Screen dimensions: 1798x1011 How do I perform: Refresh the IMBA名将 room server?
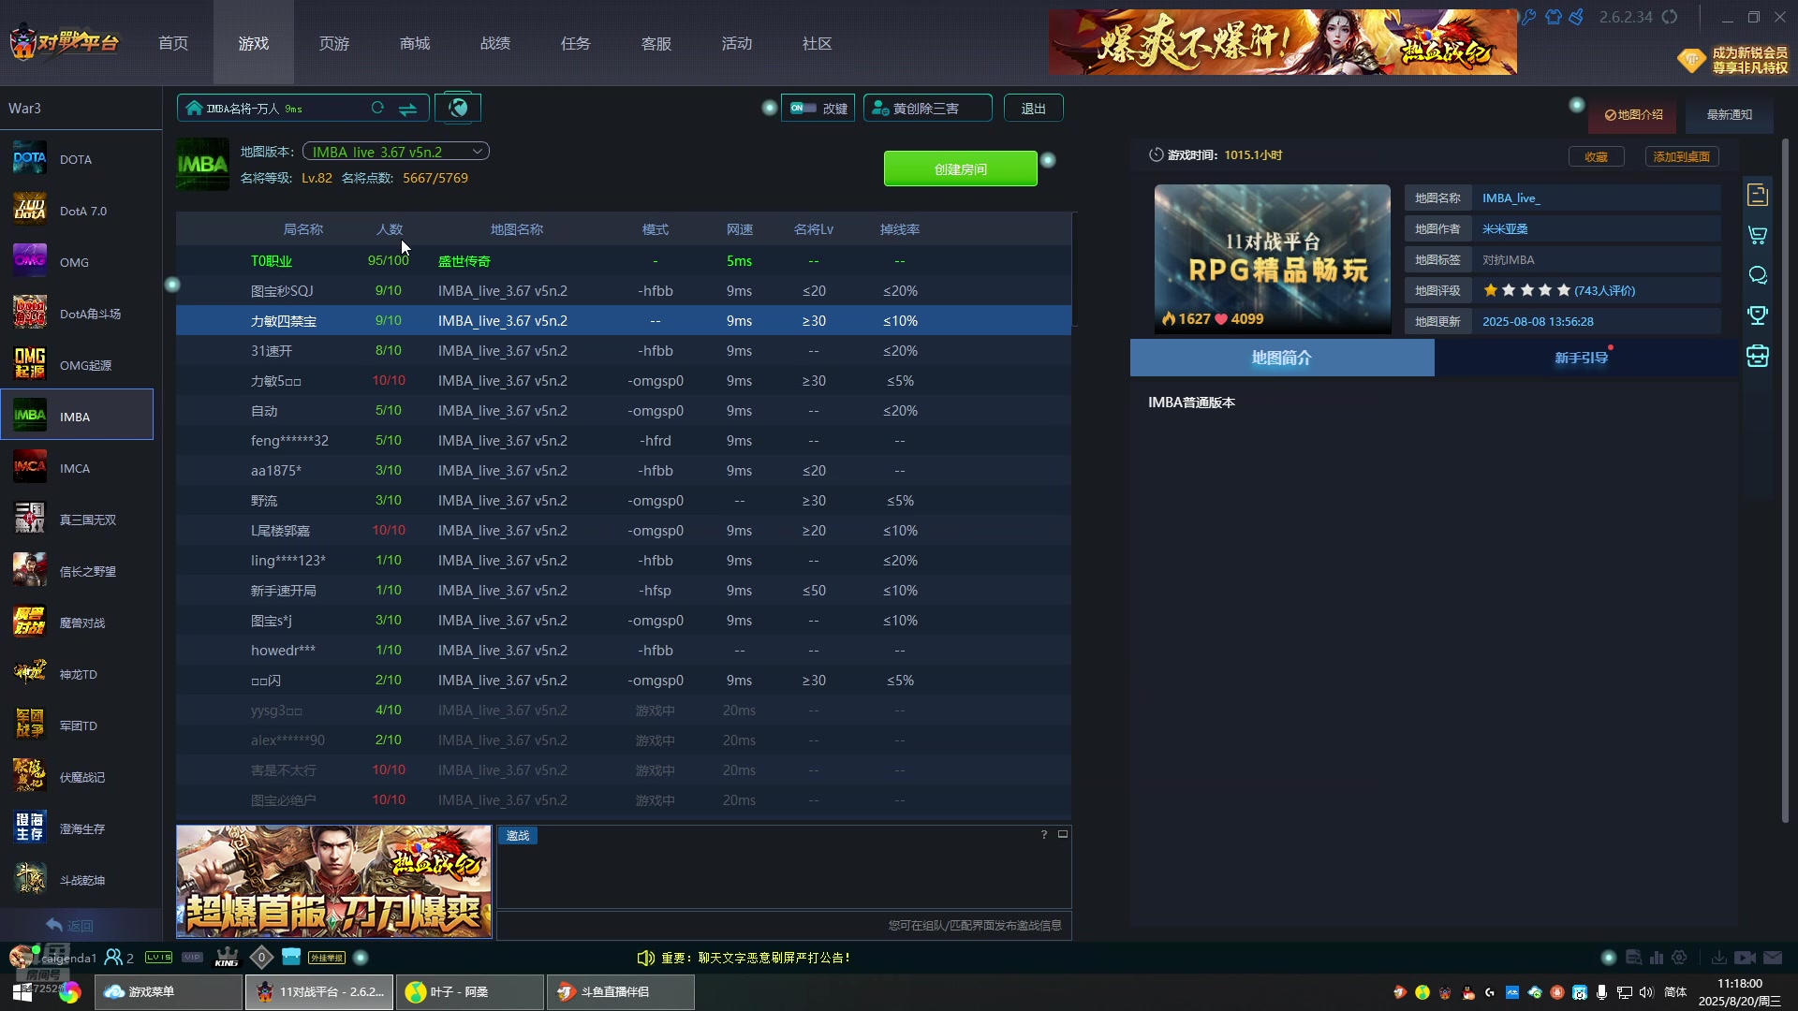point(377,109)
